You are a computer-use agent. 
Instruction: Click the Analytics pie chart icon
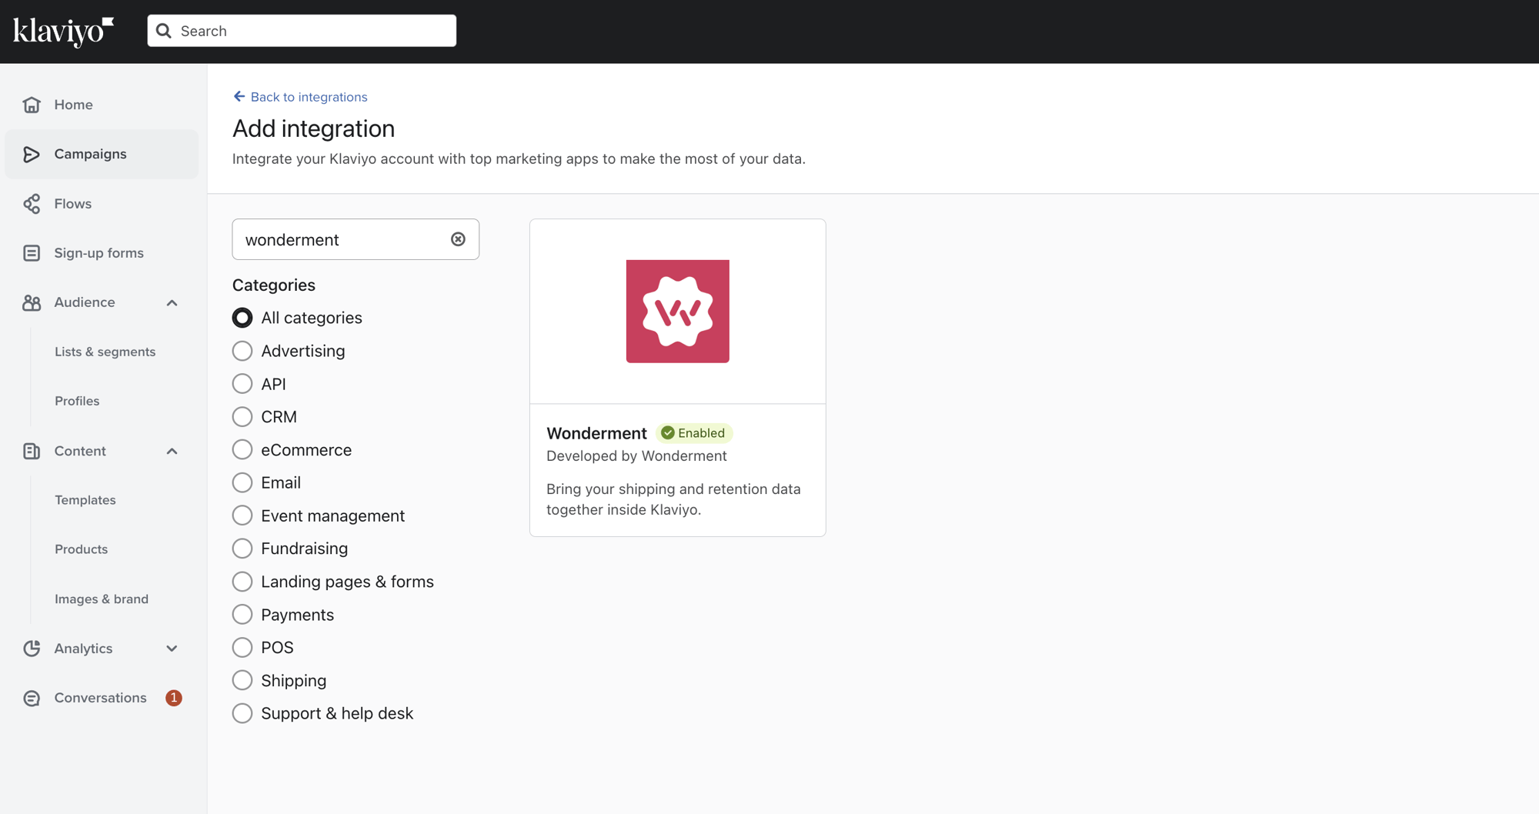(x=32, y=649)
